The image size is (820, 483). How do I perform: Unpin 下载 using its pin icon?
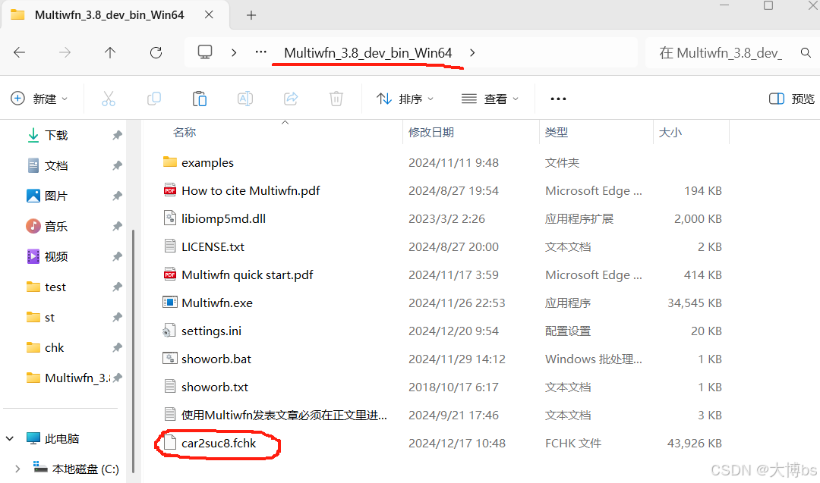tap(117, 135)
